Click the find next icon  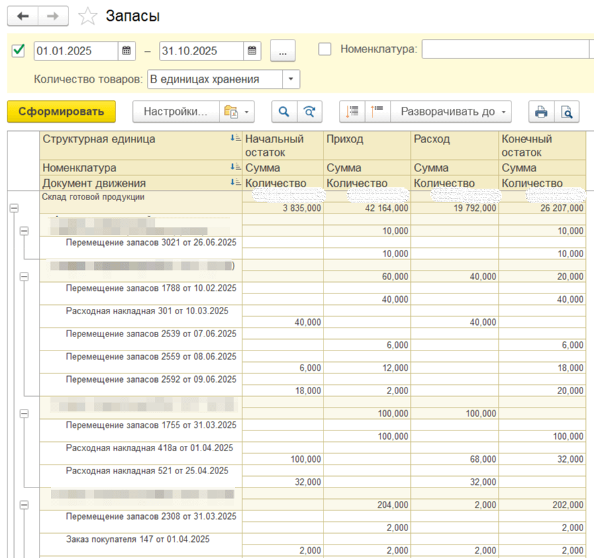coord(309,112)
